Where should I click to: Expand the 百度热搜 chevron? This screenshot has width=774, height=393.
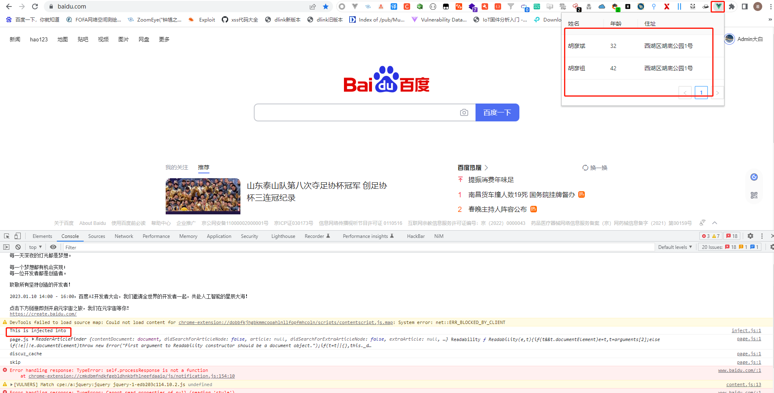point(486,168)
